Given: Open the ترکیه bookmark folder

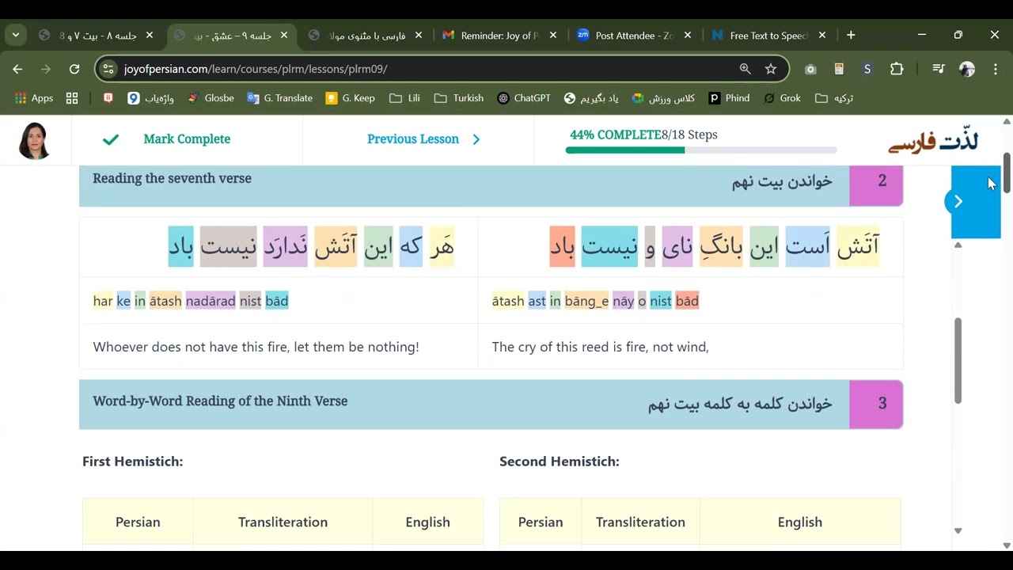Looking at the screenshot, I should click(834, 98).
